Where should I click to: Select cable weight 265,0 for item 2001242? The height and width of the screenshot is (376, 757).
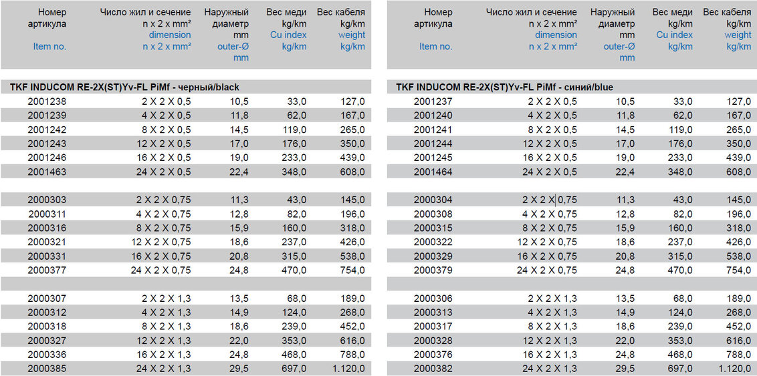tap(352, 130)
